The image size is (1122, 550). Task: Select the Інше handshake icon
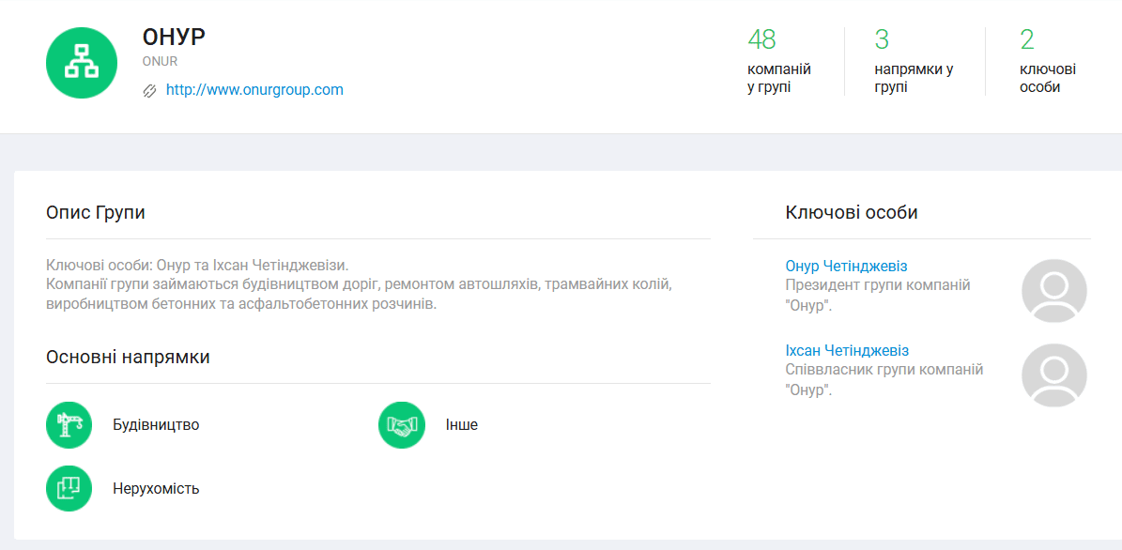point(402,425)
